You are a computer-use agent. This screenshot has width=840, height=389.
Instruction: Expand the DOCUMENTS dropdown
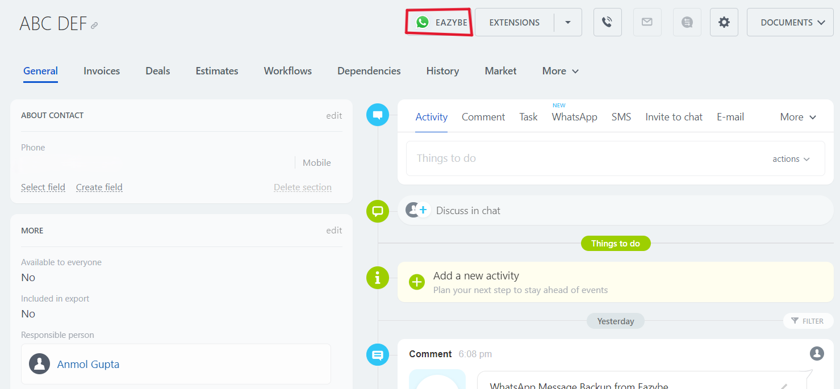(790, 22)
